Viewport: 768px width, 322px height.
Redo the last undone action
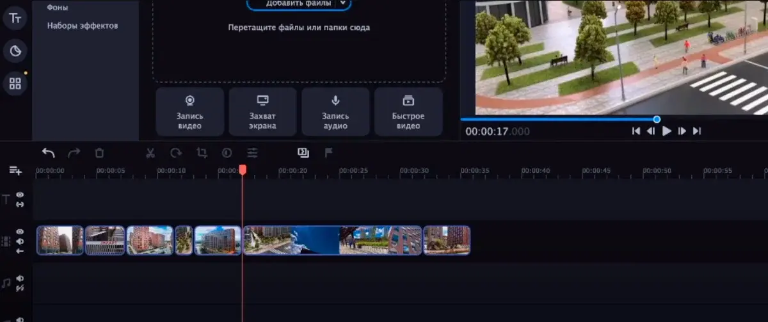(74, 153)
